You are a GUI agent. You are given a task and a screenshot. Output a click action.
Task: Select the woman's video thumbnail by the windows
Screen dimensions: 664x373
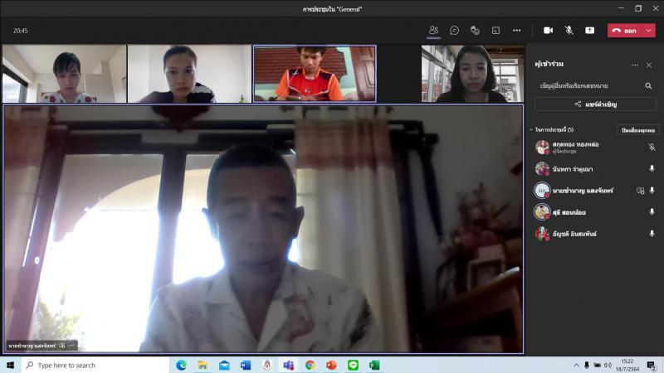[472, 74]
